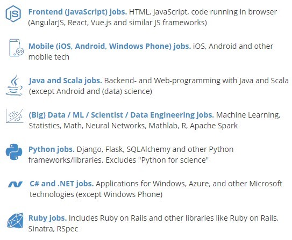Click the 'mobile tech' description text
Screen dimensions: 292x240
[49, 57]
